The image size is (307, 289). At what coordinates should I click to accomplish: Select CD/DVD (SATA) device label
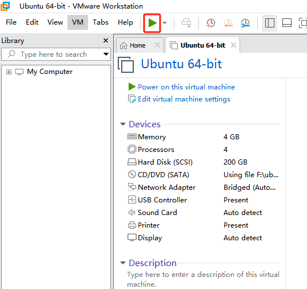click(x=164, y=175)
